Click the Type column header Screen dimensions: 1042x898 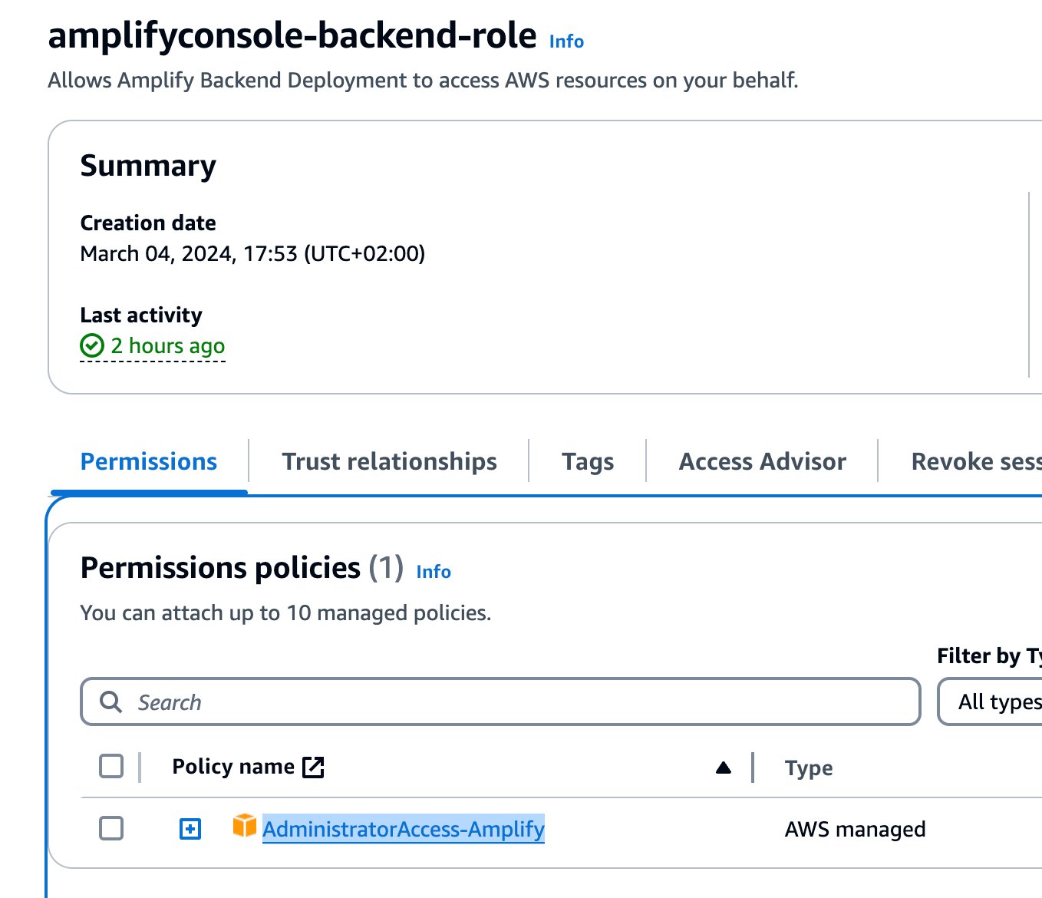point(809,768)
